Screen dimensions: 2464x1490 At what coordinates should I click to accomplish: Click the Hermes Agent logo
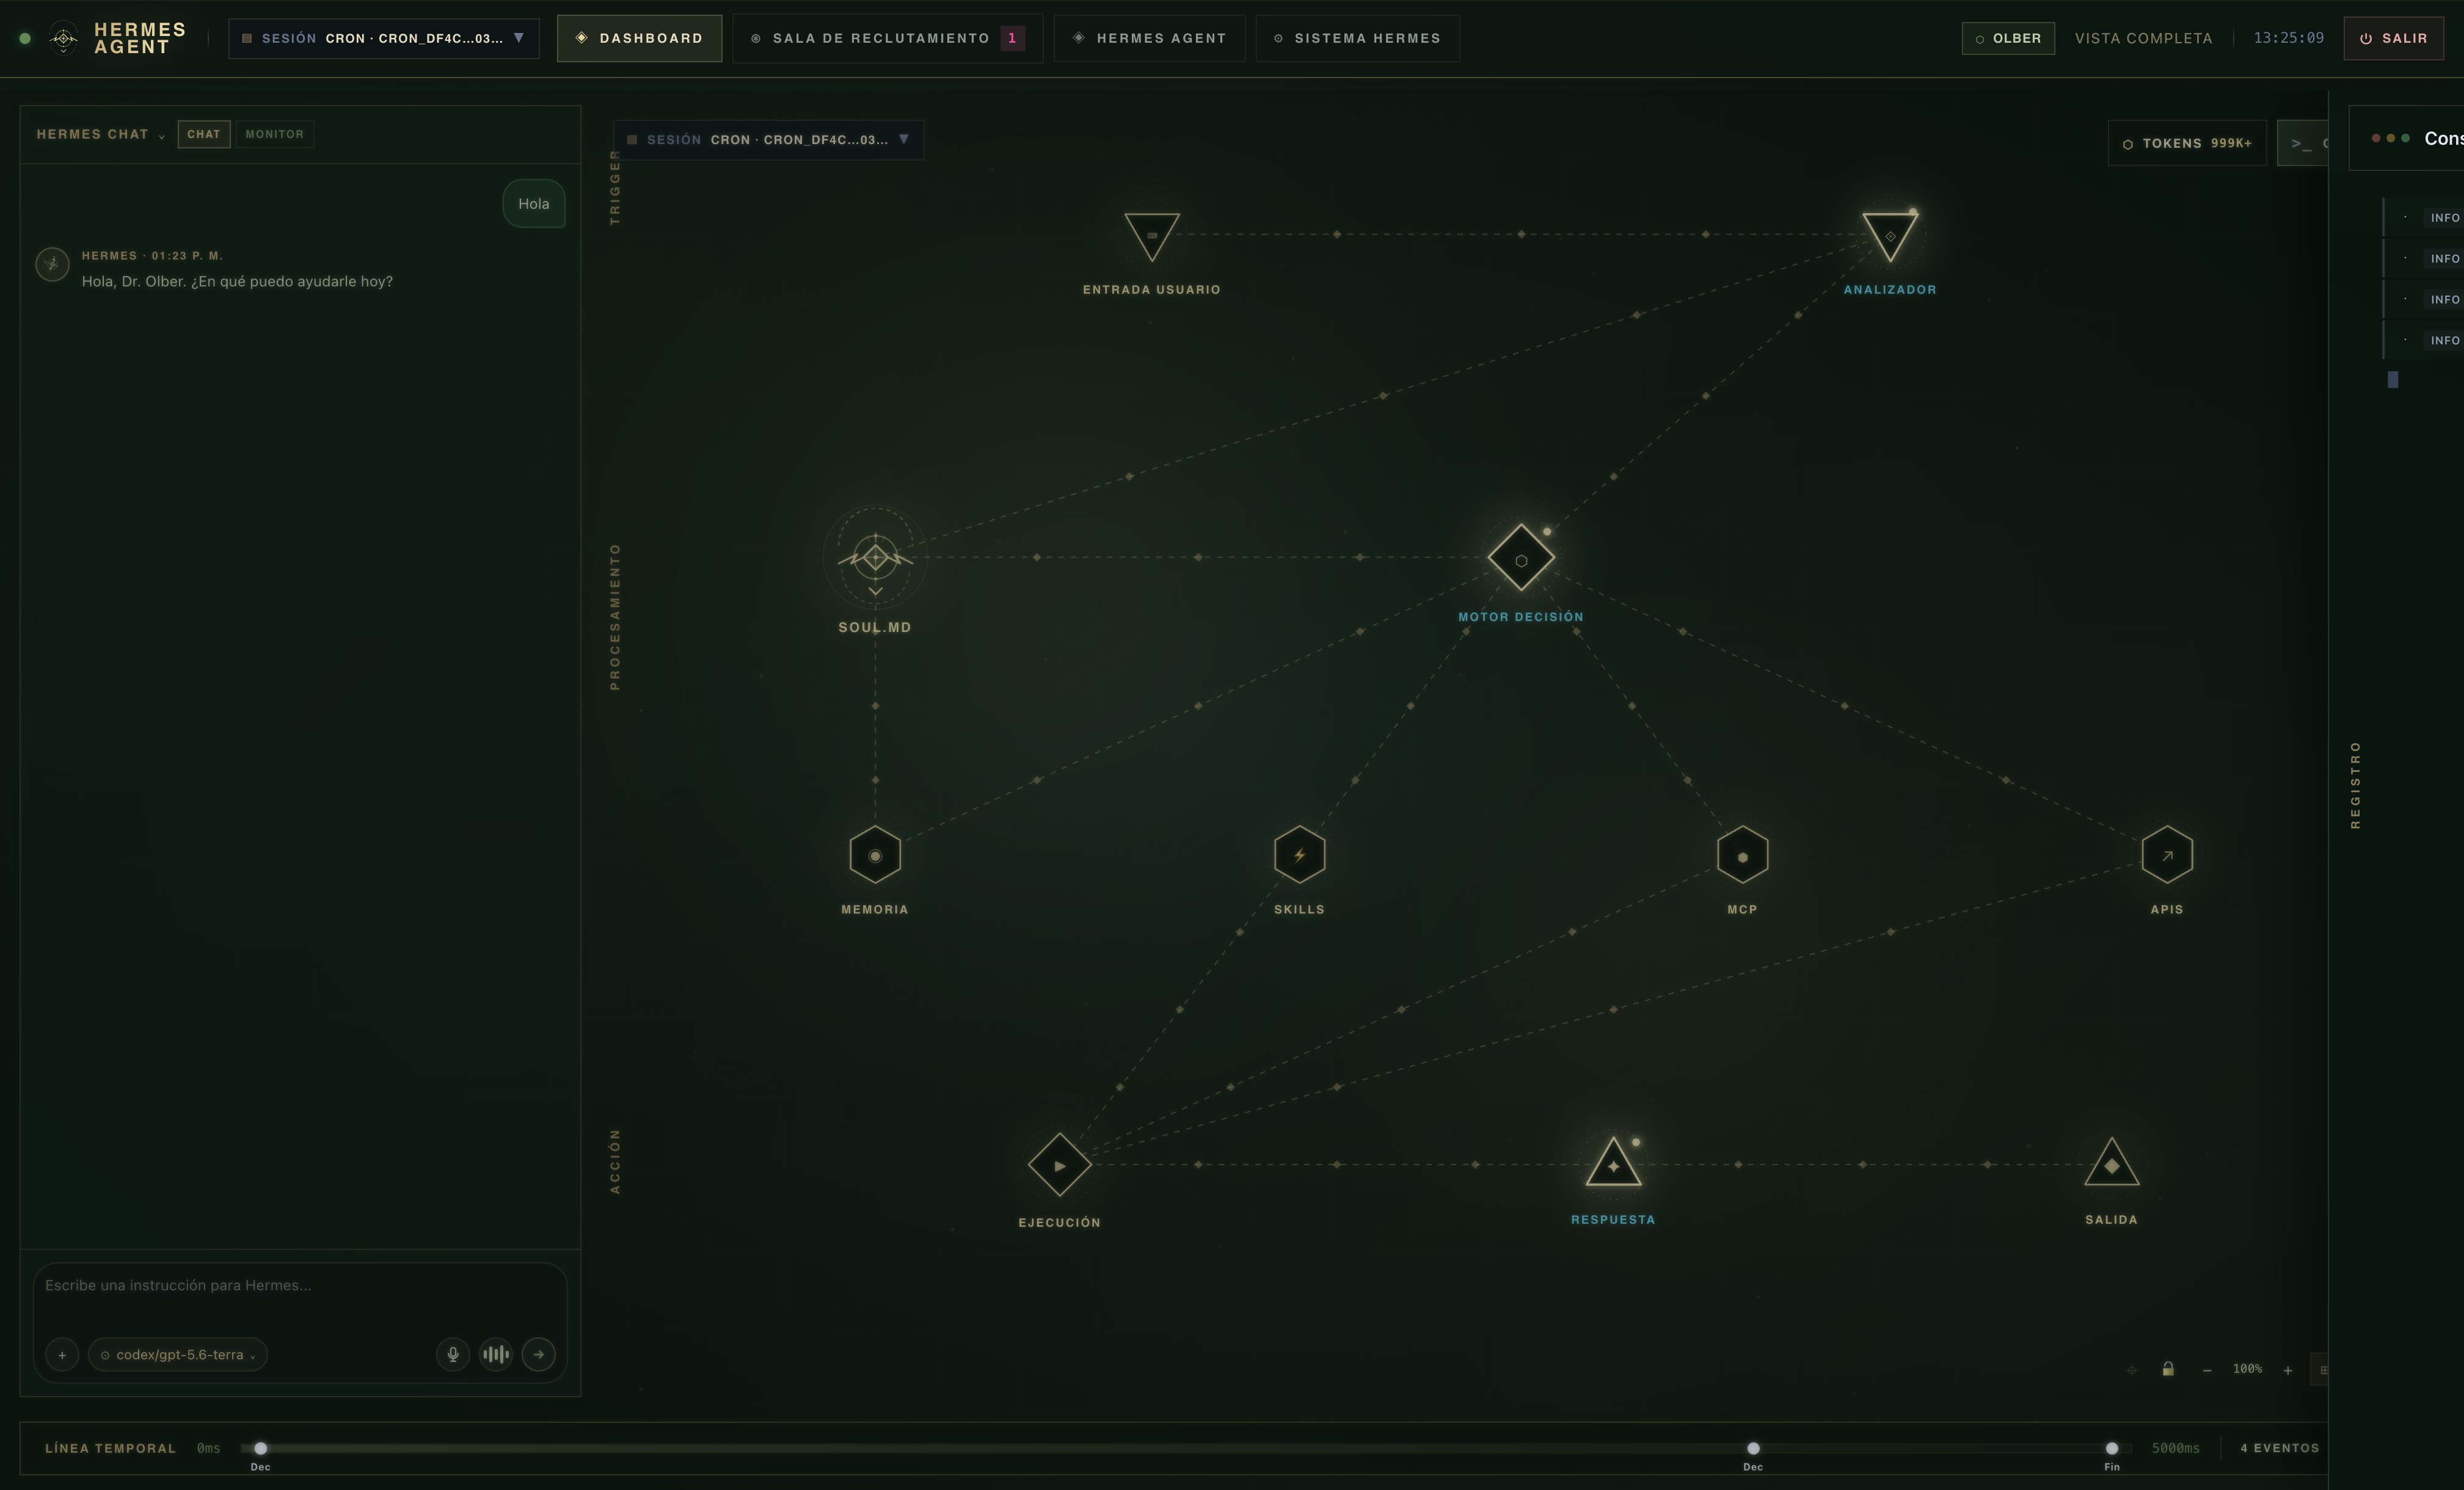click(x=64, y=38)
